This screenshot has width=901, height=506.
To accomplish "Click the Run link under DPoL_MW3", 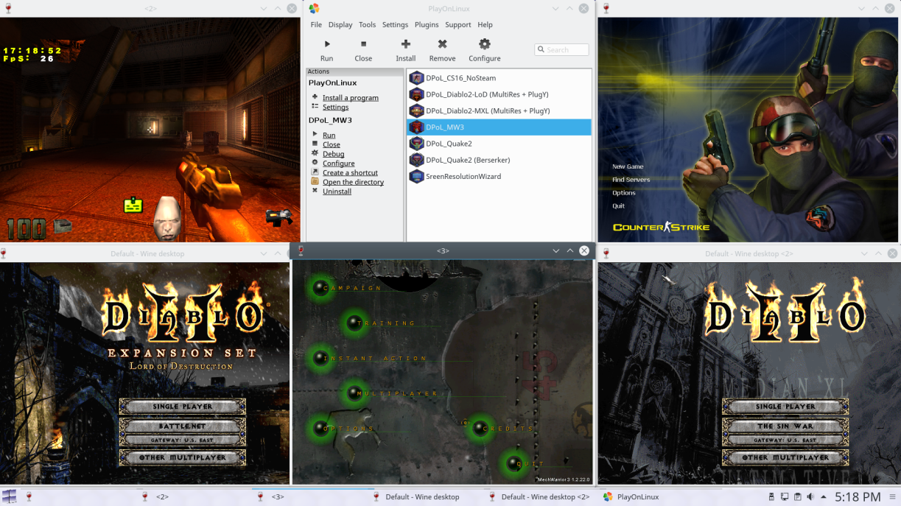I will point(329,135).
